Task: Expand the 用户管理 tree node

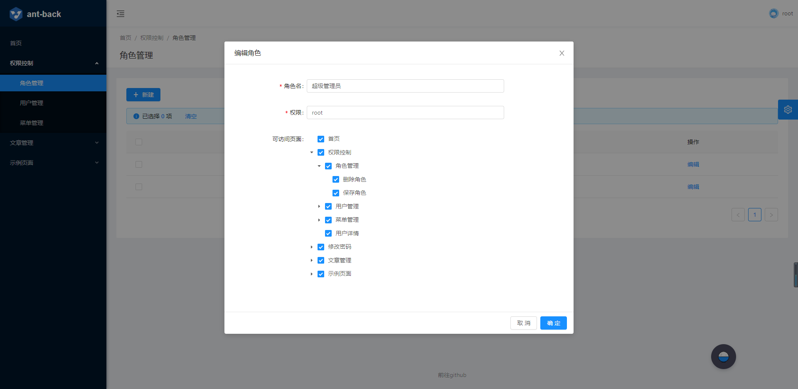Action: coord(319,206)
